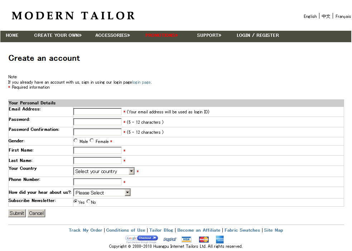Image resolution: width=352 pixels, height=251 pixels.
Task: Open the Select your country dropdown
Action: 104,171
